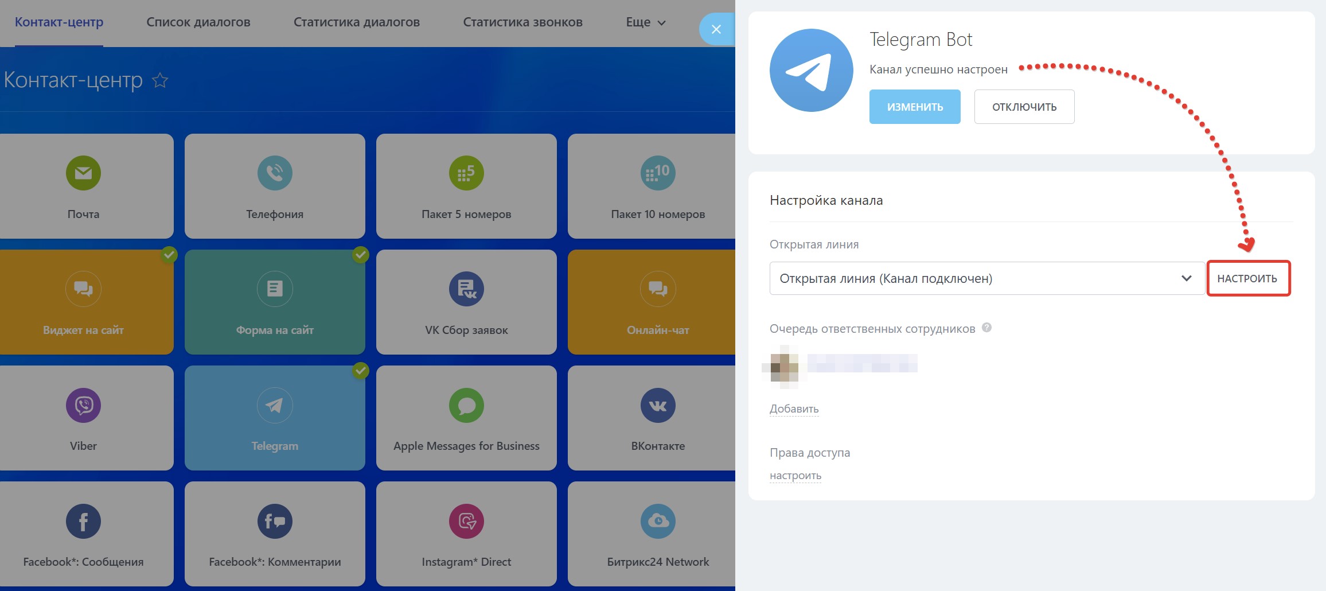Click the connected checkmark on Форма на сайт
Screen dimensions: 1326x591
coord(361,254)
